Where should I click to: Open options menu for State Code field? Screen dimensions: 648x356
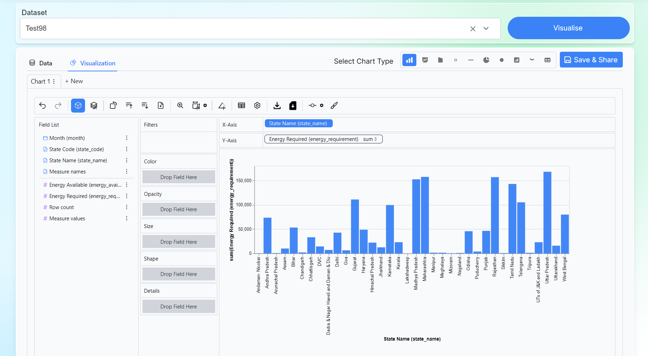click(127, 149)
